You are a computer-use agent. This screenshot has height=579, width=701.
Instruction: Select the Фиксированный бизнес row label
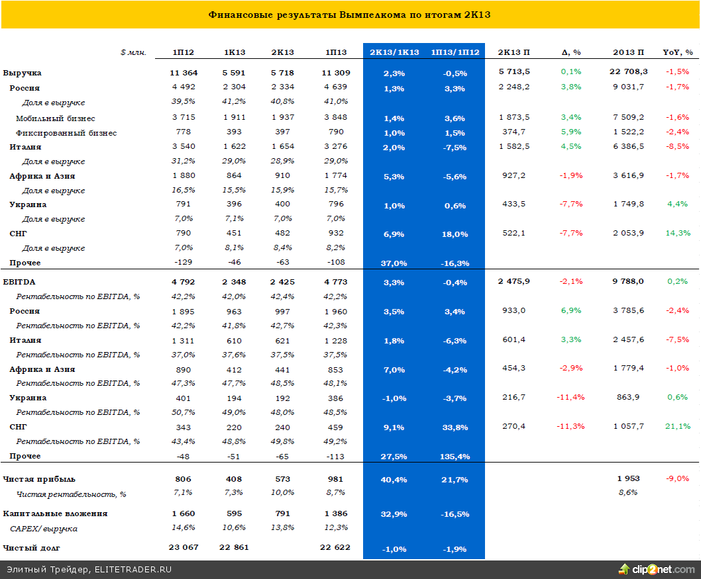tap(66, 133)
